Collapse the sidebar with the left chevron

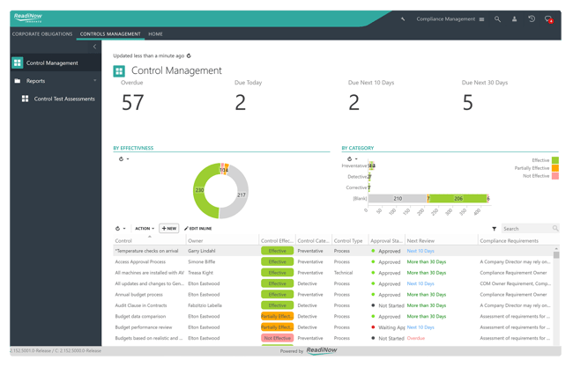[94, 47]
